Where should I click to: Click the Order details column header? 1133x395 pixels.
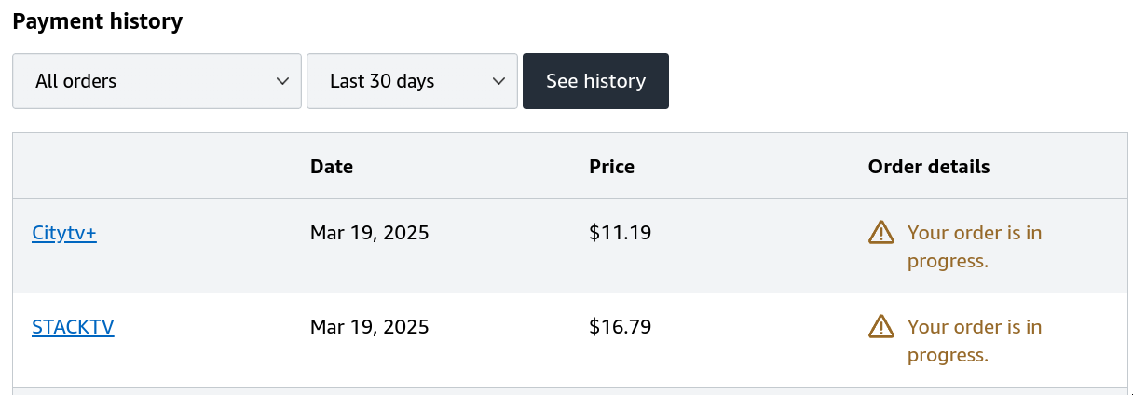click(x=929, y=167)
